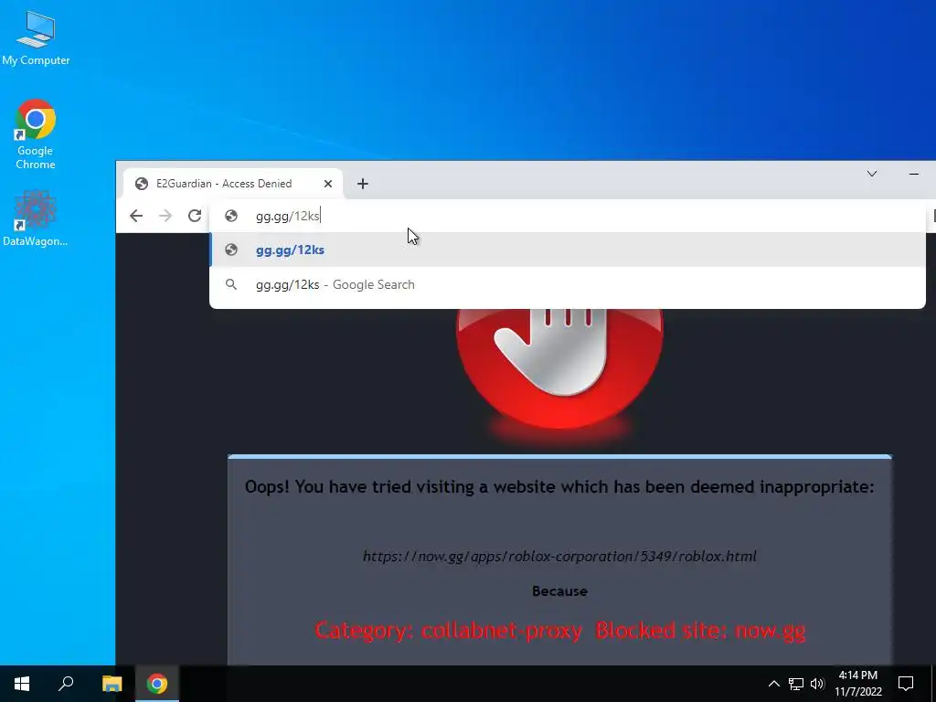Launch Google Chrome from the desktop shortcut
The image size is (936, 702).
click(x=36, y=133)
